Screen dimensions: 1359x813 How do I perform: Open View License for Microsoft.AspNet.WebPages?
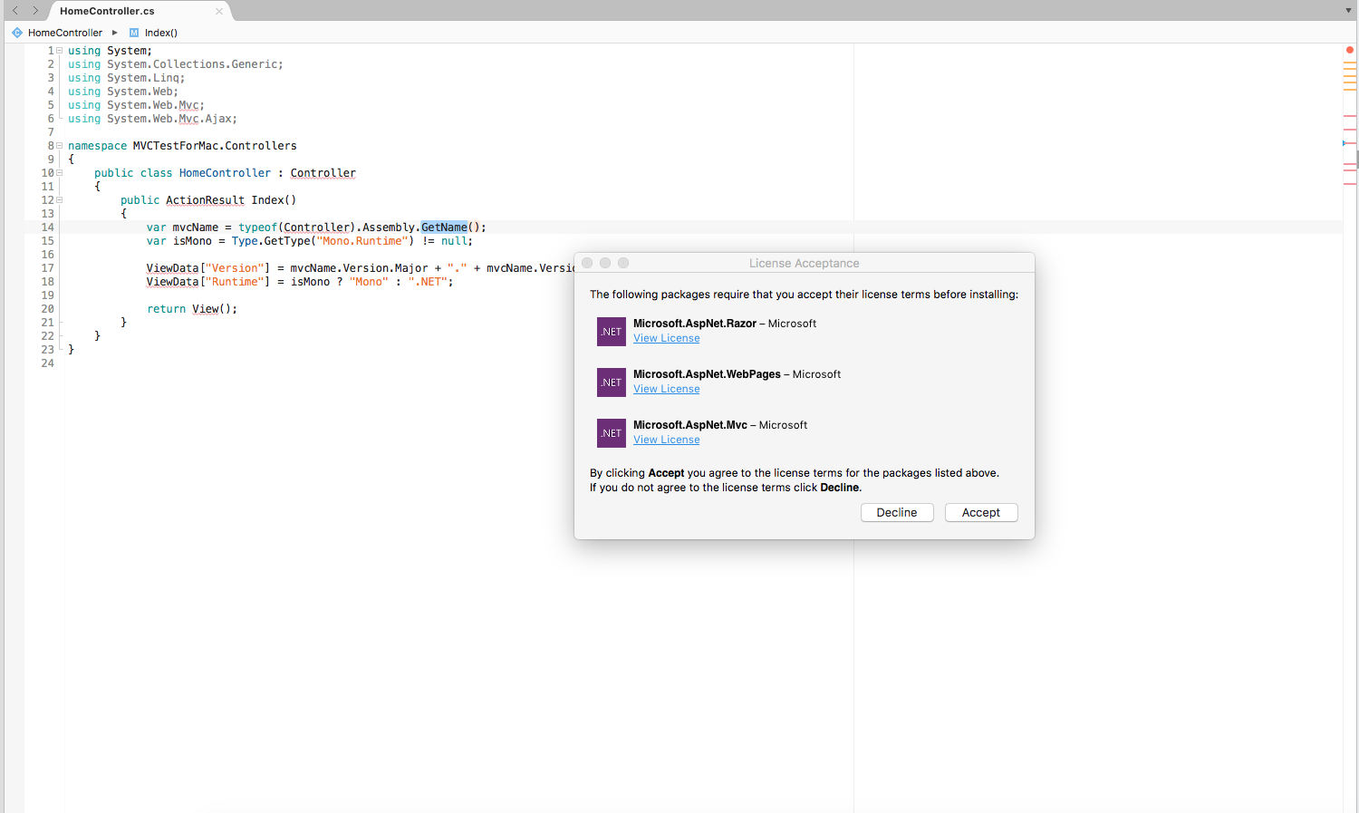pyautogui.click(x=667, y=389)
